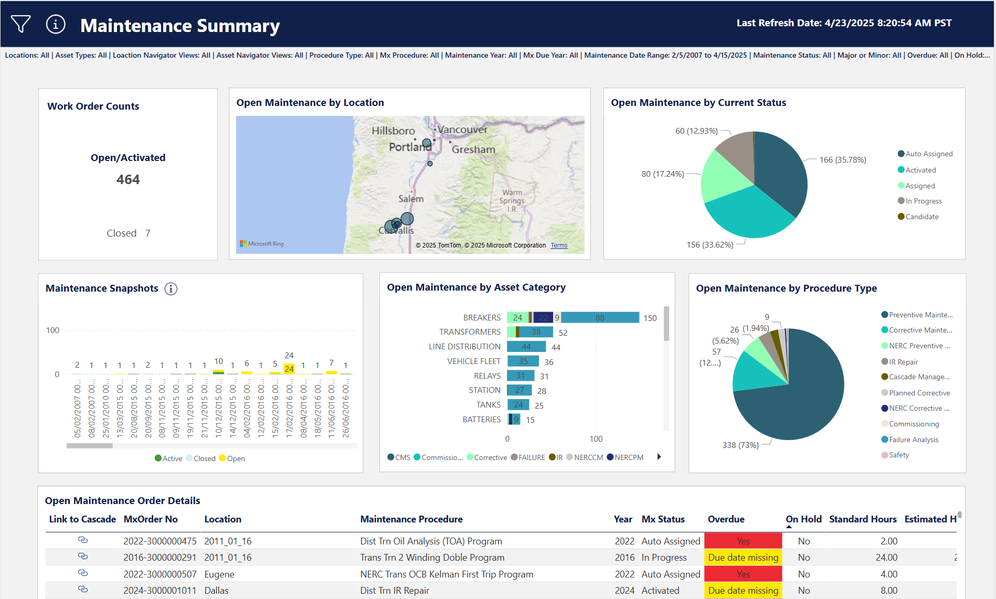Click cascade link for Dallas order 2024-3000001011
The image size is (996, 599).
click(83, 589)
